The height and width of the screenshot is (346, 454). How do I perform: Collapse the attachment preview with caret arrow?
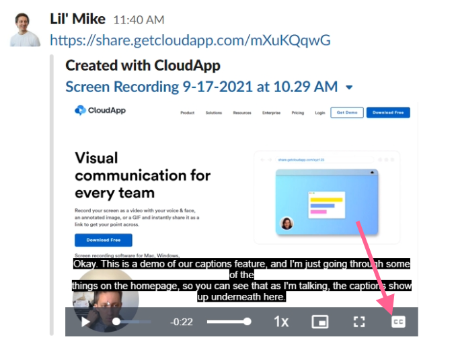coord(349,87)
